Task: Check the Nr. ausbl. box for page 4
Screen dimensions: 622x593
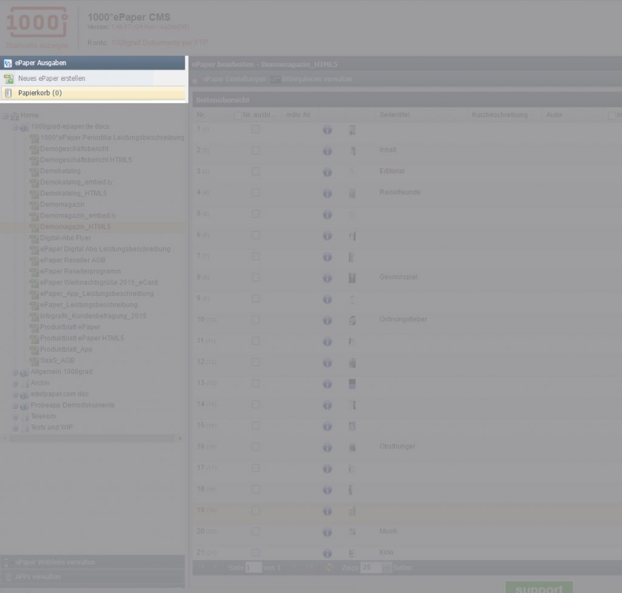Action: 256,193
